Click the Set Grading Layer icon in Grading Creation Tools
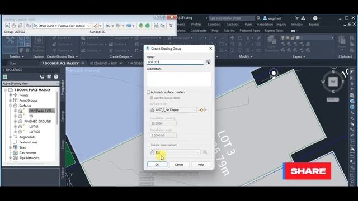Screen dimensions: 358x201 click(x=20, y=26)
